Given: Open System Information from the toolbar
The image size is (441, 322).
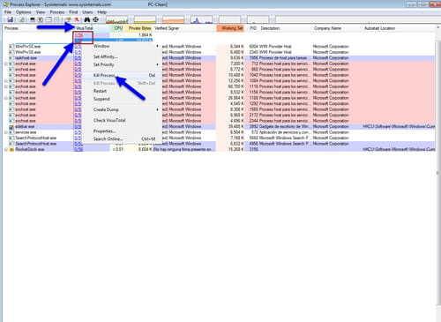Looking at the screenshot, I should [x=33, y=19].
